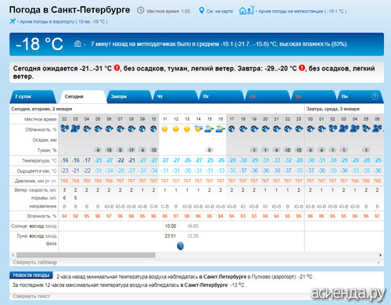Image resolution: width=391 pixels, height=305 pixels.
Task: Open Архив погоды в аэропорту link
Action: 63,22
